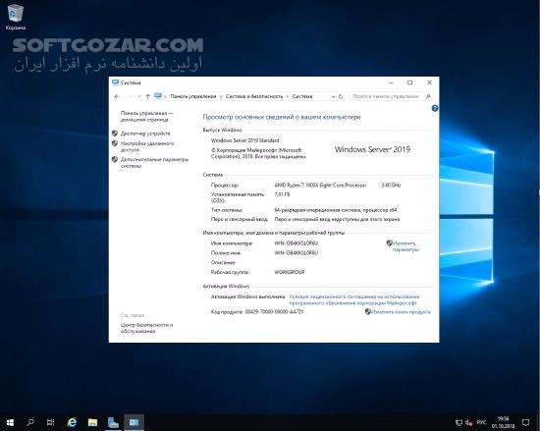Image resolution: width=540 pixels, height=431 pixels.
Task: Close the Система window
Action: point(429,82)
